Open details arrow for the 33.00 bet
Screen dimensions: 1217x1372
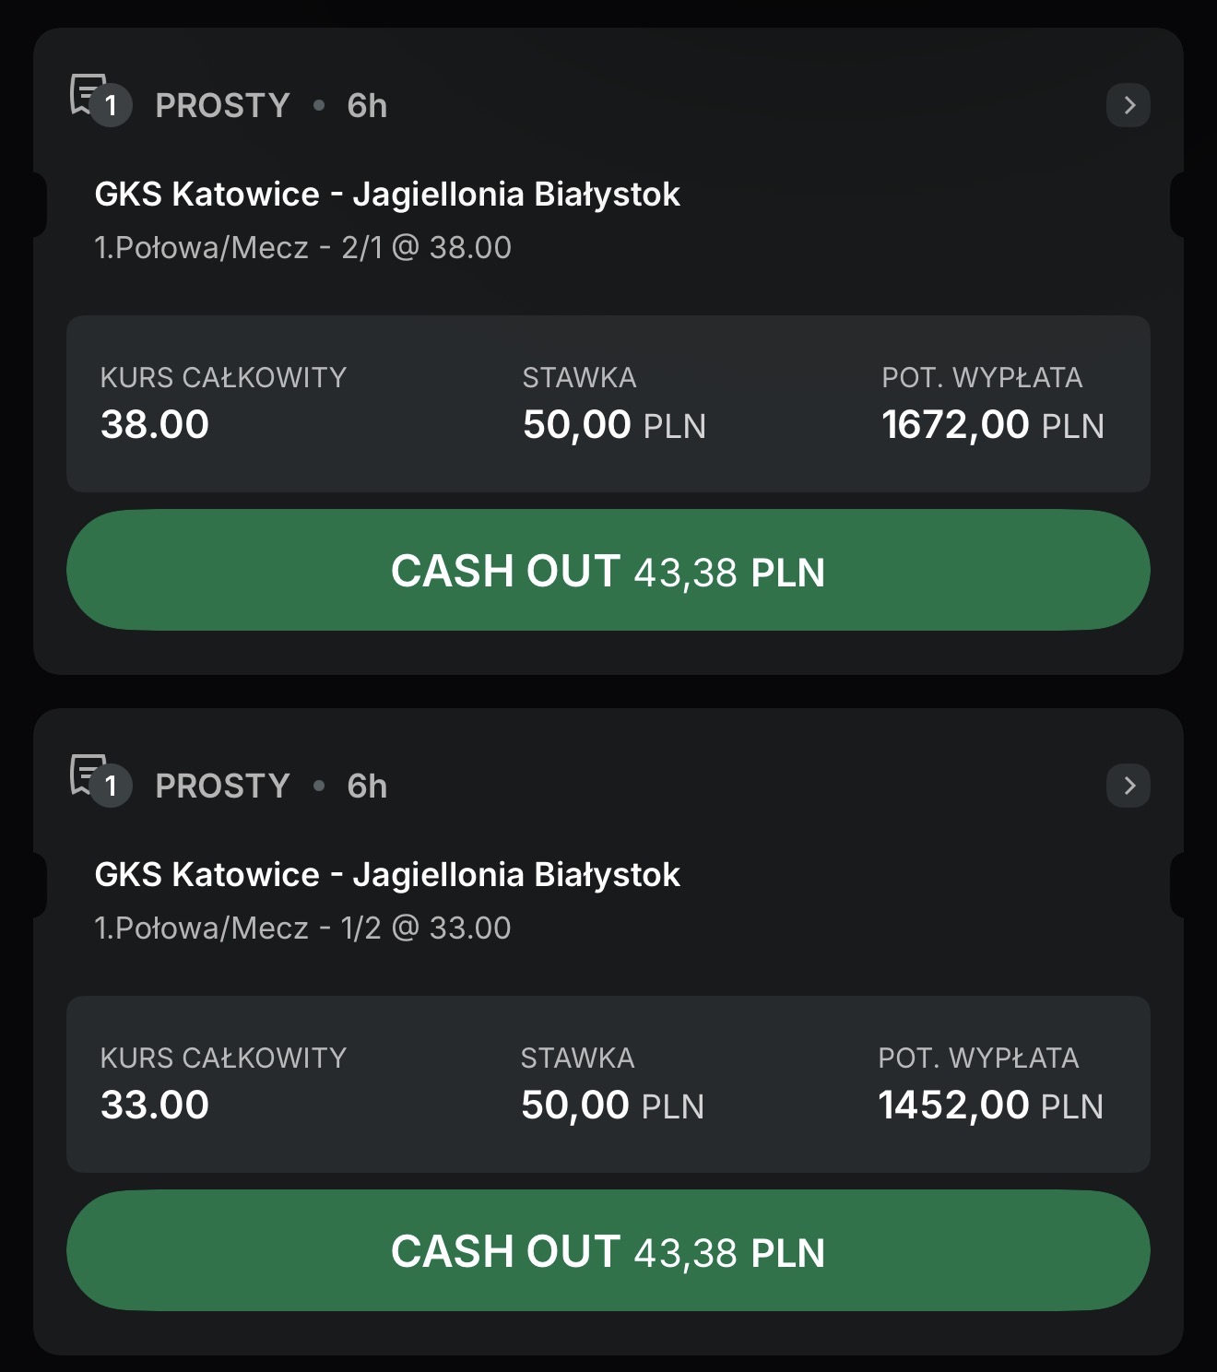[x=1128, y=786]
